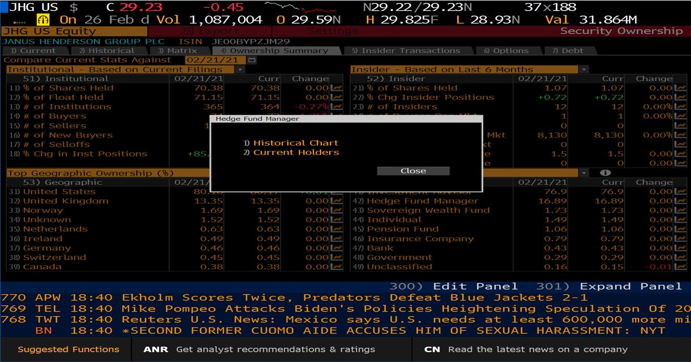The image size is (691, 362).
Task: Open the calendar picker beside the compare date
Action: tap(253, 60)
